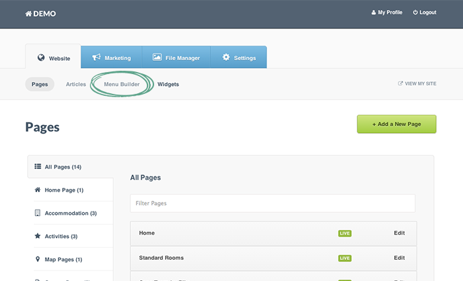The image size is (463, 281).
Task: Open the Settings tab
Action: [x=239, y=58]
